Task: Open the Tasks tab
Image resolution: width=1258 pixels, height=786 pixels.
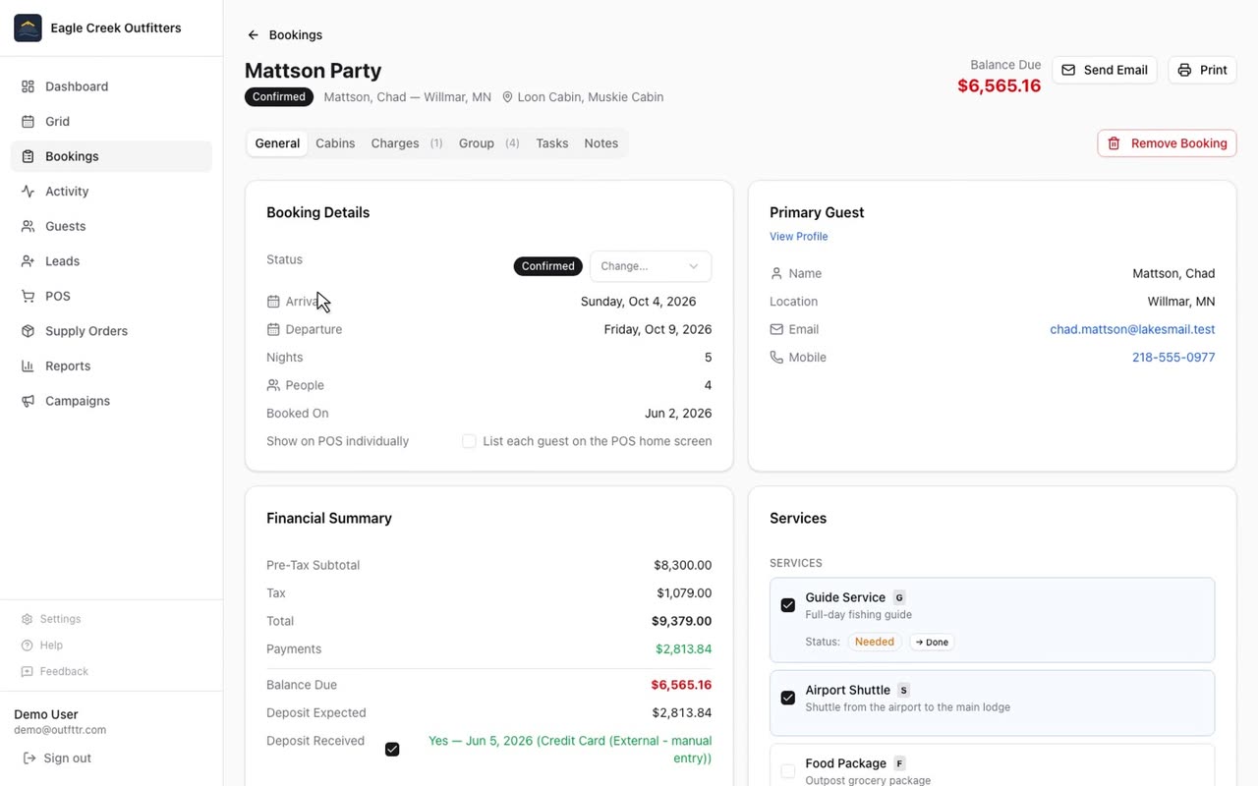Action: pyautogui.click(x=552, y=143)
